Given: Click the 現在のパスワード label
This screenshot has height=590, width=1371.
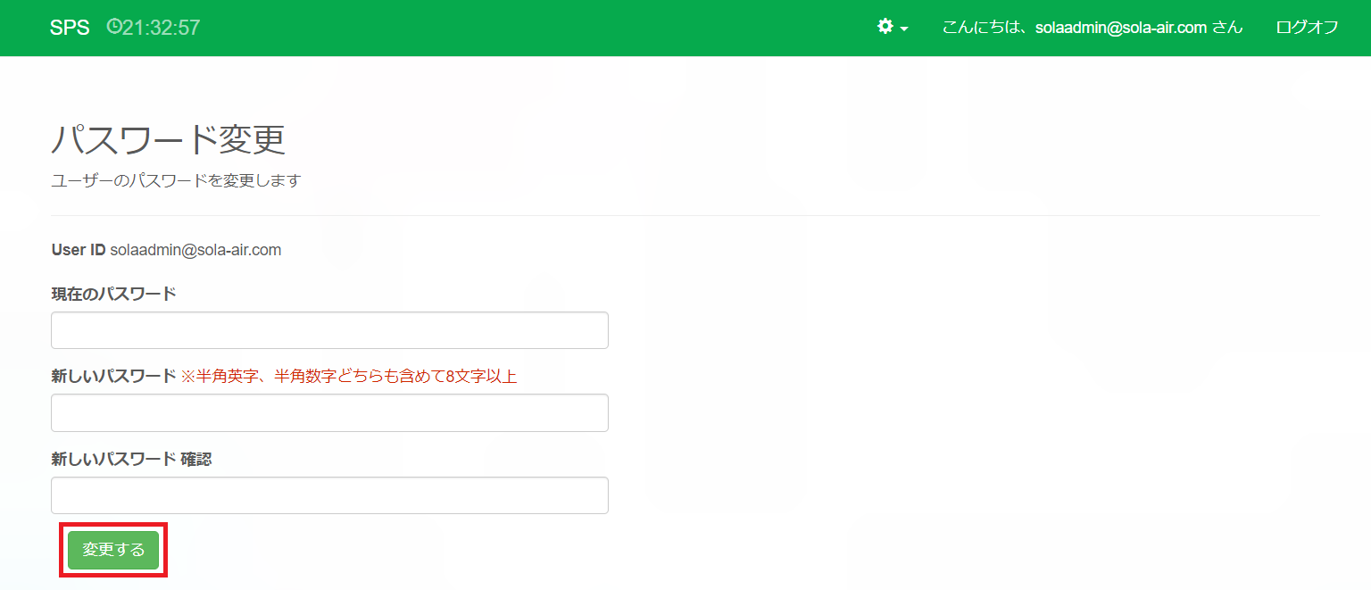Looking at the screenshot, I should [x=113, y=294].
